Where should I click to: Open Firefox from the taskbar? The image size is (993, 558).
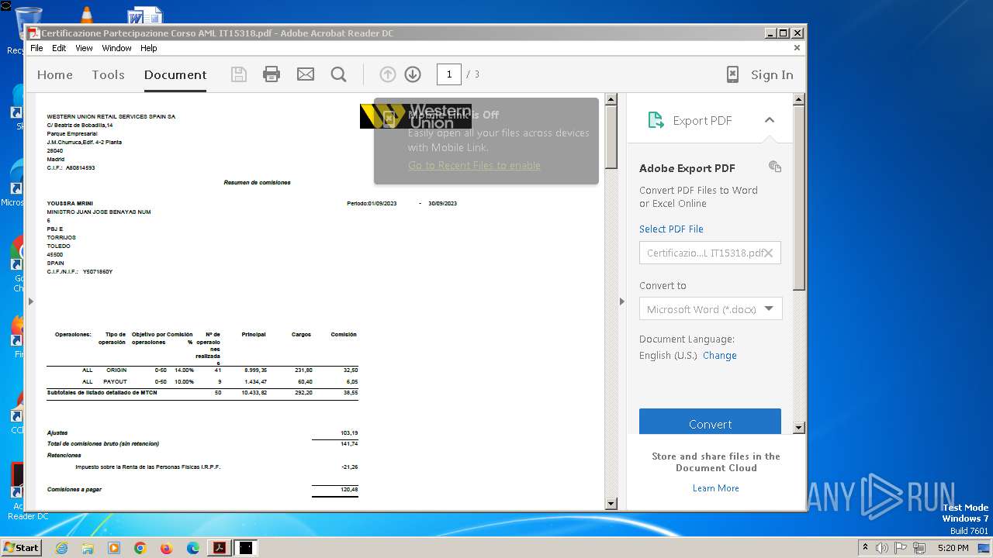point(167,548)
